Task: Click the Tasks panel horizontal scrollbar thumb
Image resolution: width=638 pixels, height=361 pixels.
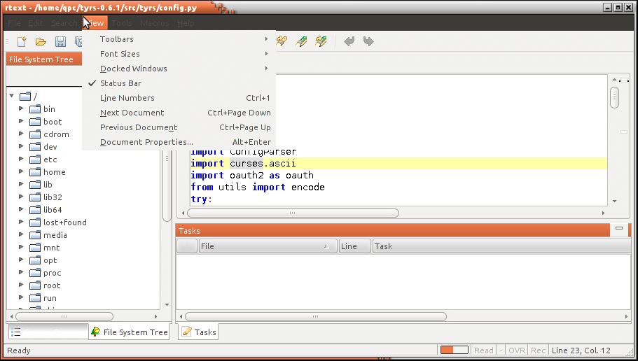Action: coord(316,316)
